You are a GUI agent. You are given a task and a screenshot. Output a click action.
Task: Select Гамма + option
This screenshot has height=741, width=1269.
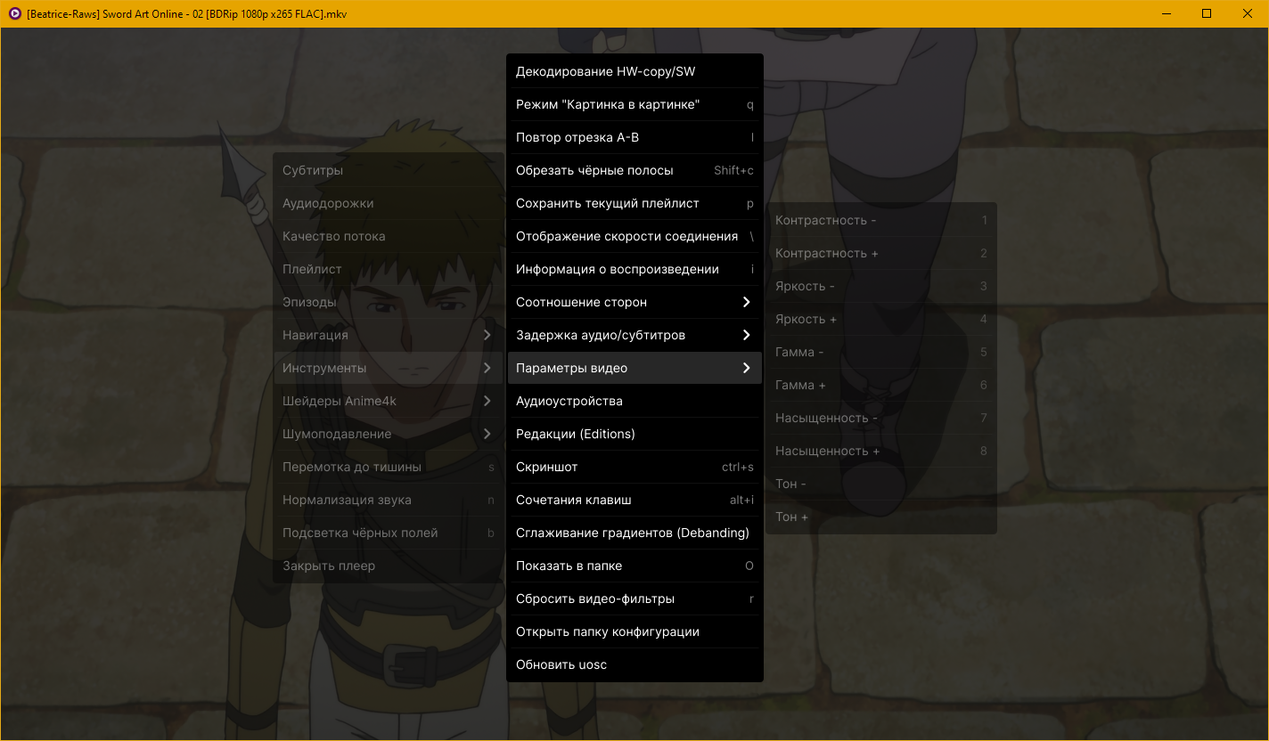(x=881, y=385)
